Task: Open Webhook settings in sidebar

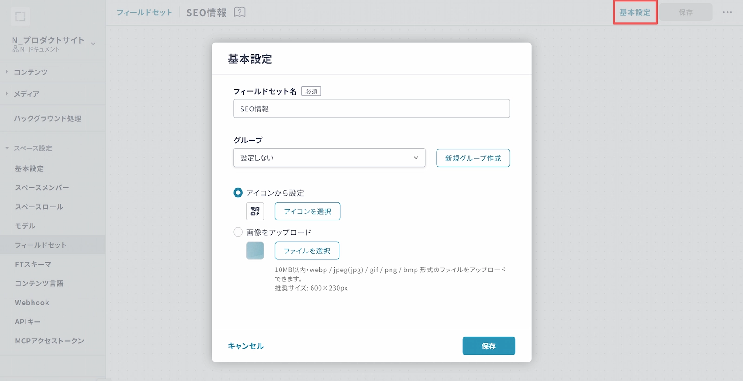Action: (32, 303)
